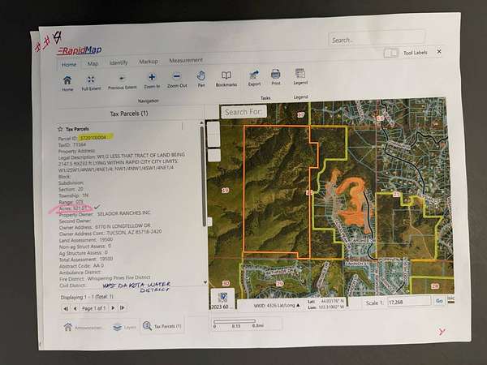Toggle the Tool Labels switch

391,53
